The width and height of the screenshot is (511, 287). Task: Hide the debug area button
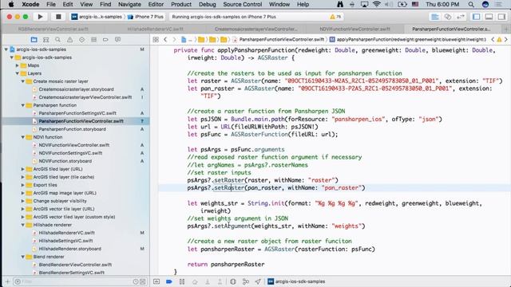pyautogui.click(x=156, y=281)
